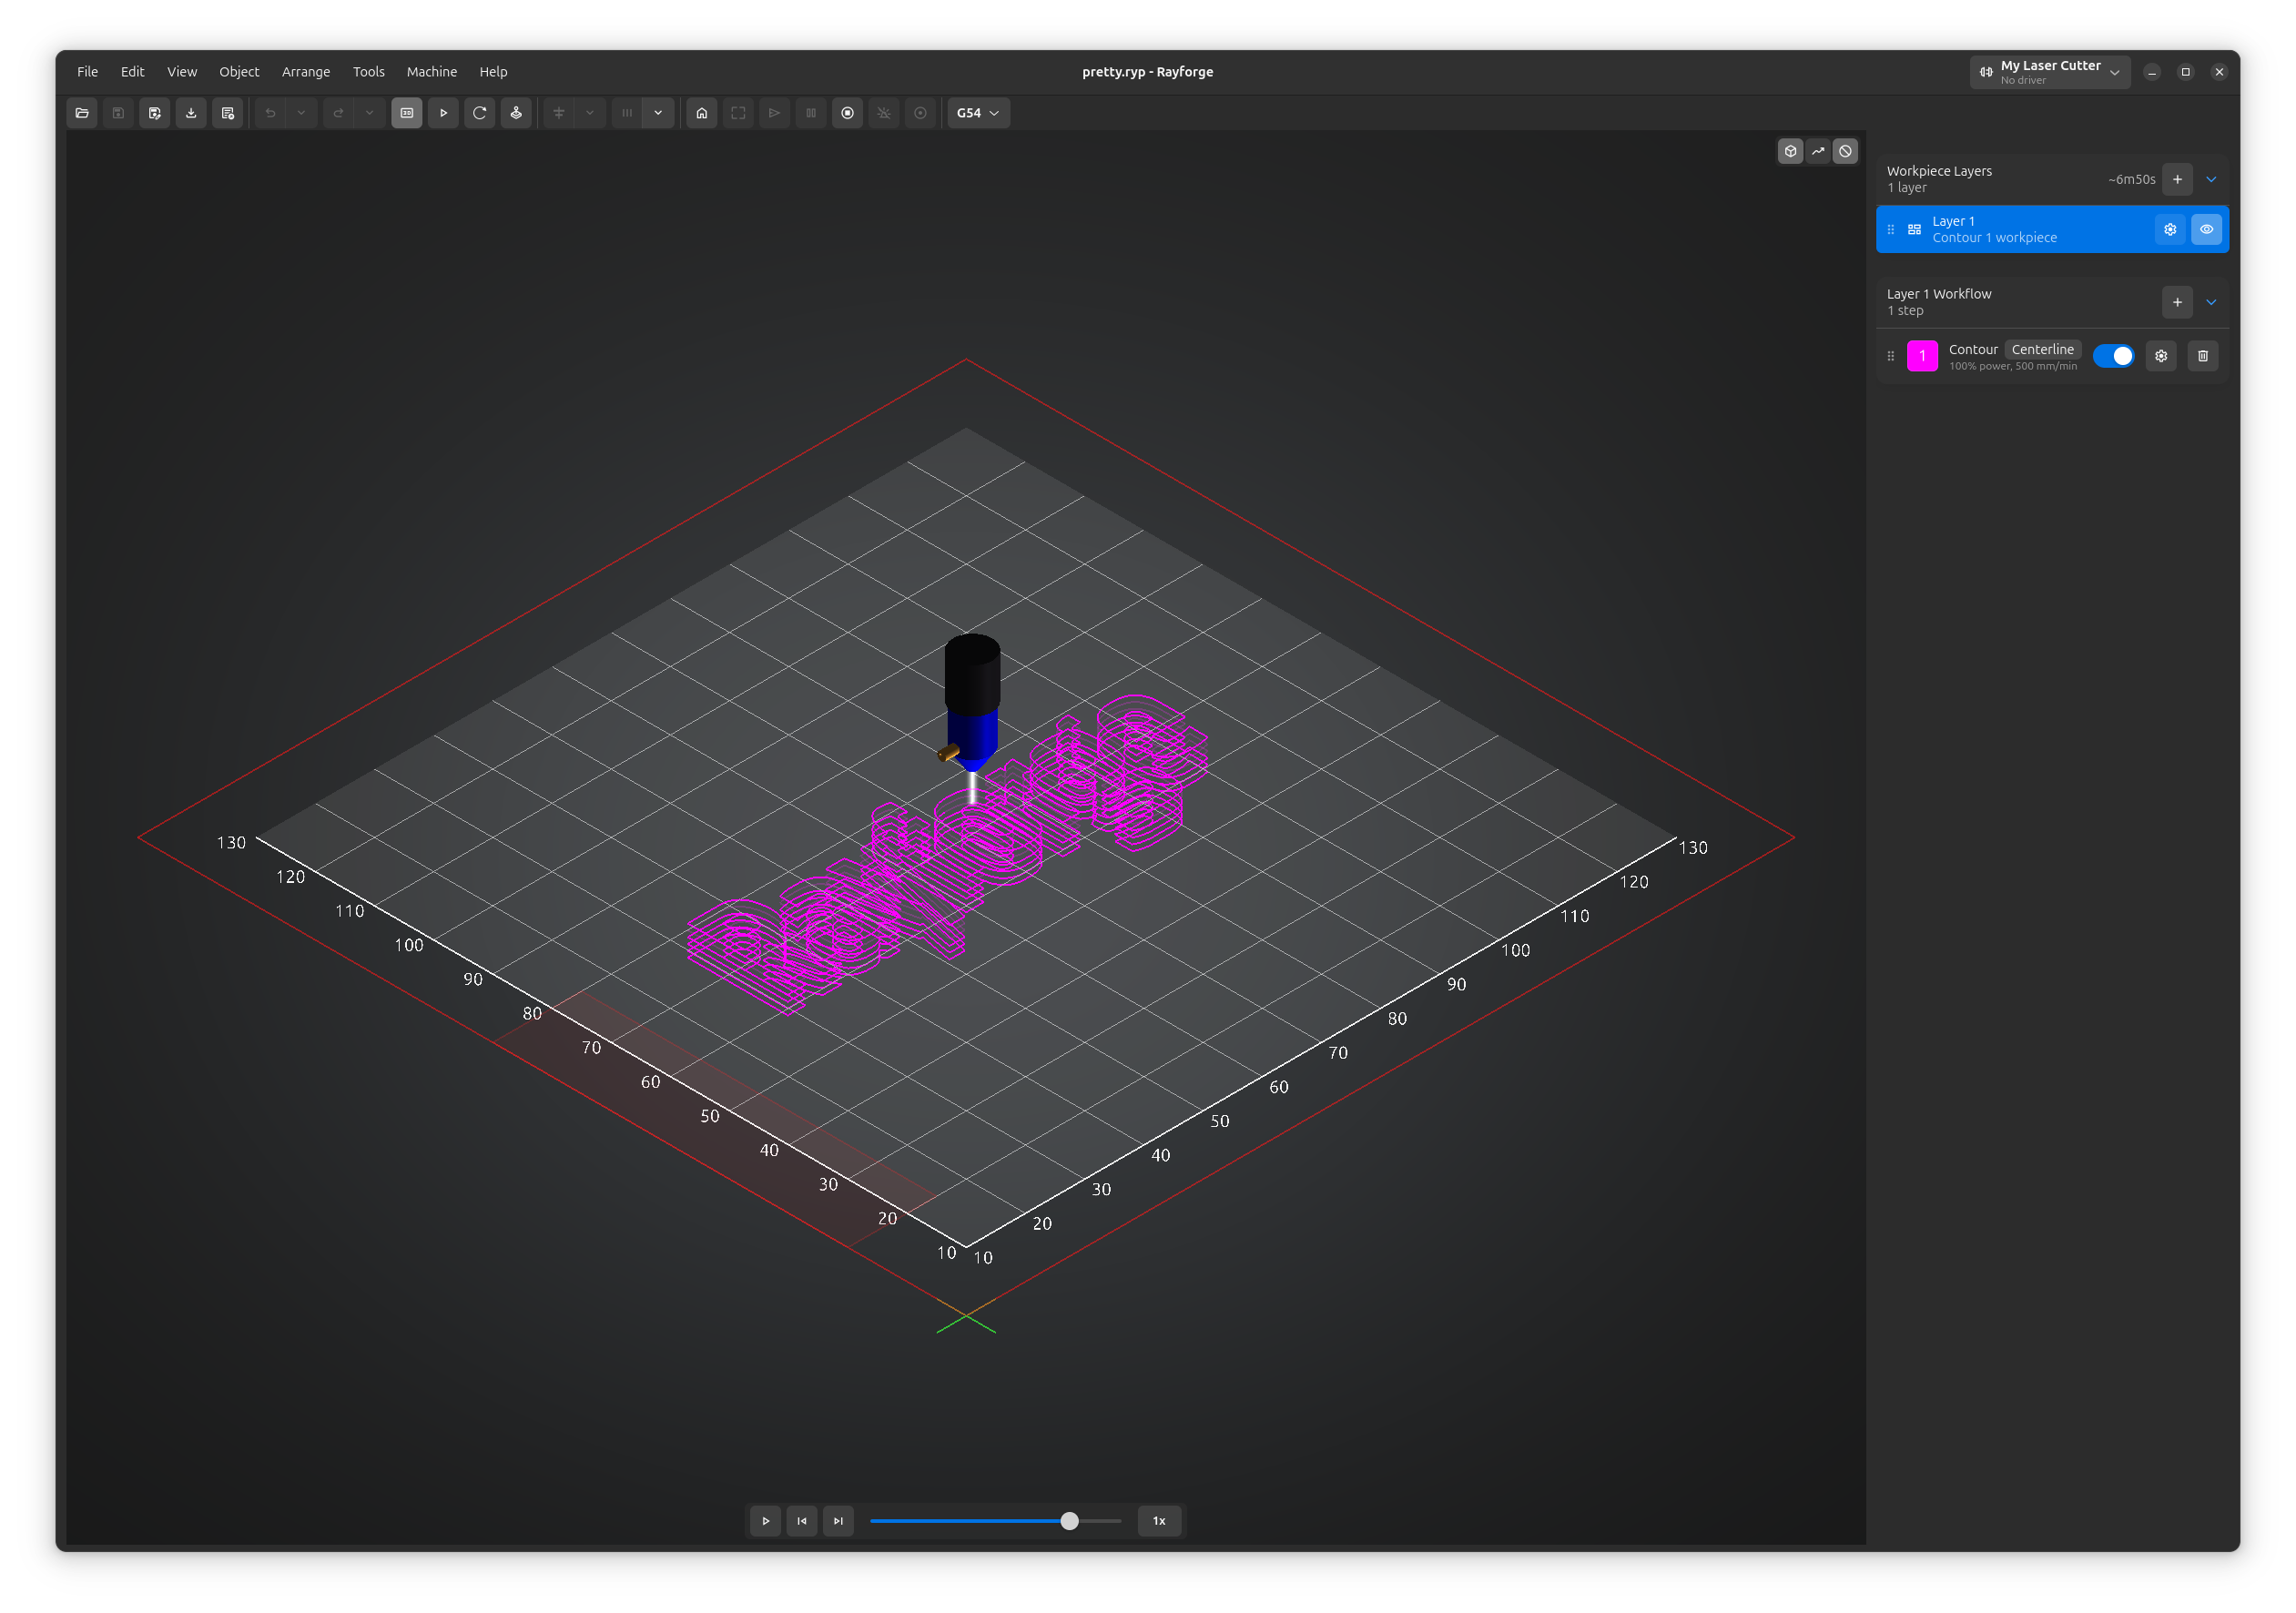Image resolution: width=2296 pixels, height=1613 pixels.
Task: Activate the 3D view toggle icon
Action: pos(406,113)
